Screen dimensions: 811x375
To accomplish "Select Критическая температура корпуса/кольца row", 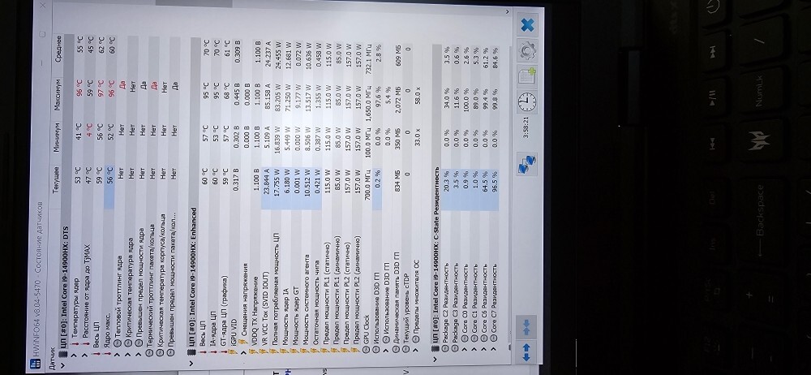I will point(165,196).
